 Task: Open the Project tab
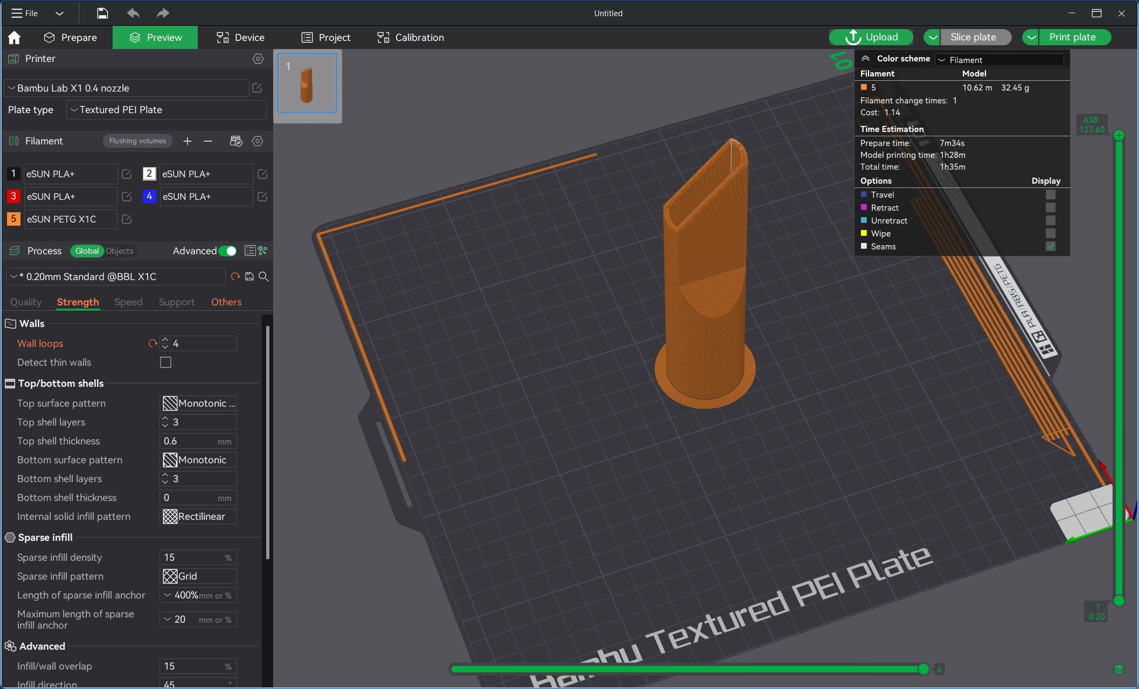326,37
